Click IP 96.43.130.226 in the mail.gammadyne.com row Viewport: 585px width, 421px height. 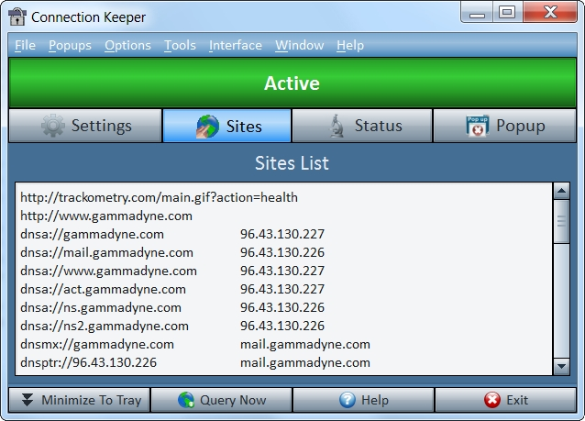(x=282, y=252)
